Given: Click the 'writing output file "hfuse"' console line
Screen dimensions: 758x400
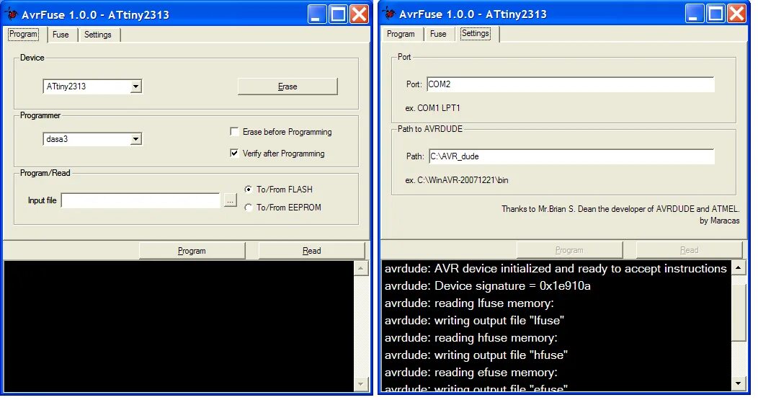Looking at the screenshot, I should (476, 355).
